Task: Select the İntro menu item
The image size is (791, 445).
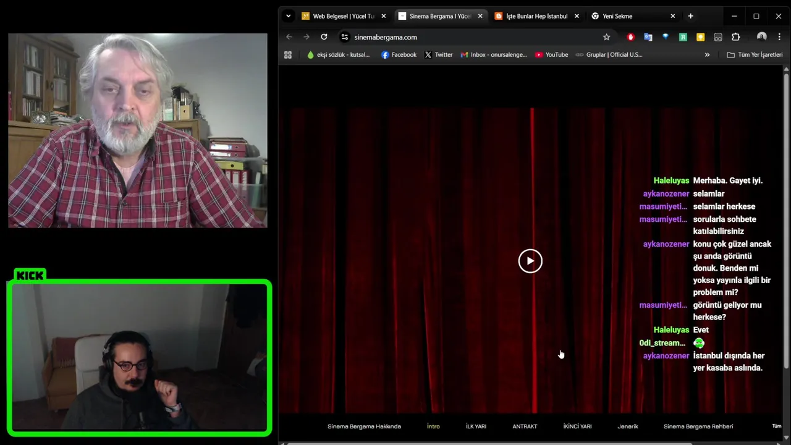Action: click(433, 426)
